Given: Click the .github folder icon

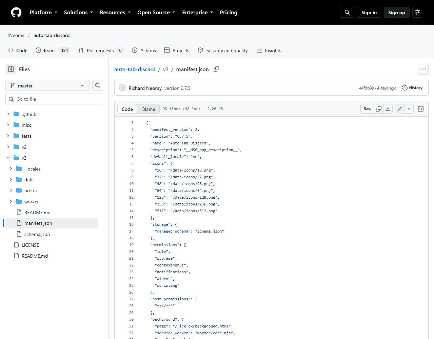Looking at the screenshot, I should (x=16, y=114).
